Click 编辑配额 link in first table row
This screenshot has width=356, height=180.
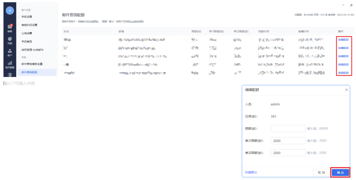click(x=343, y=40)
